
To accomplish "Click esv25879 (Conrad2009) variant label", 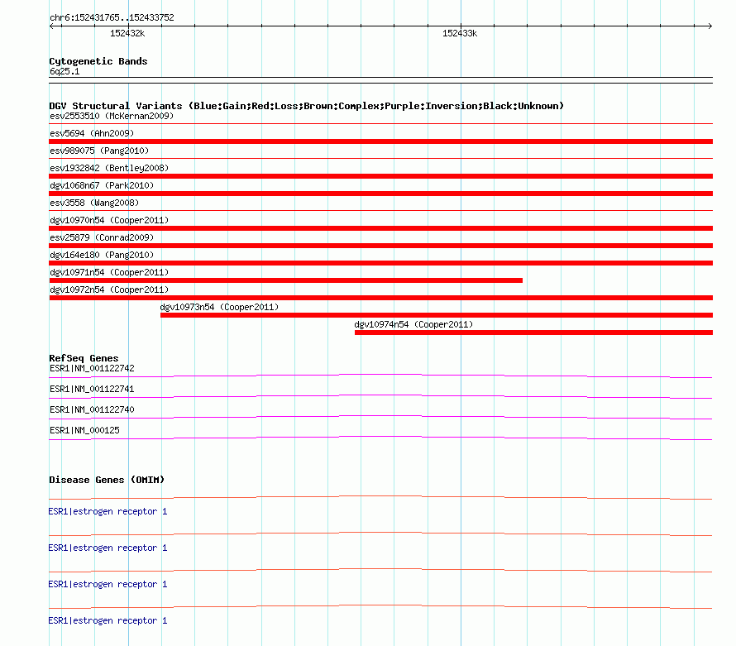I will pyautogui.click(x=102, y=237).
